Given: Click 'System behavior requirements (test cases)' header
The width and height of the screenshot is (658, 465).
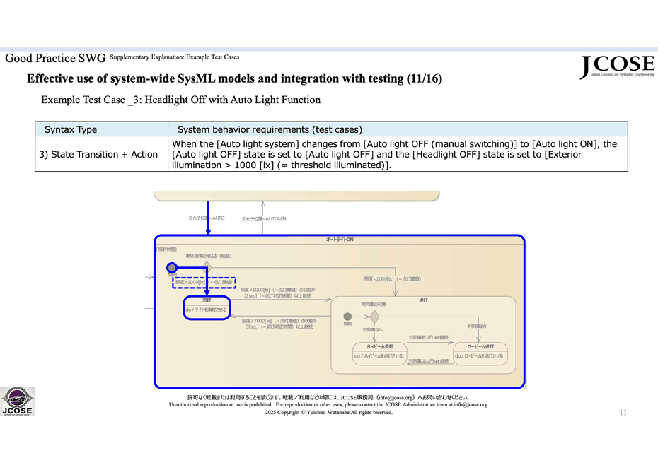Looking at the screenshot, I should (x=270, y=129).
